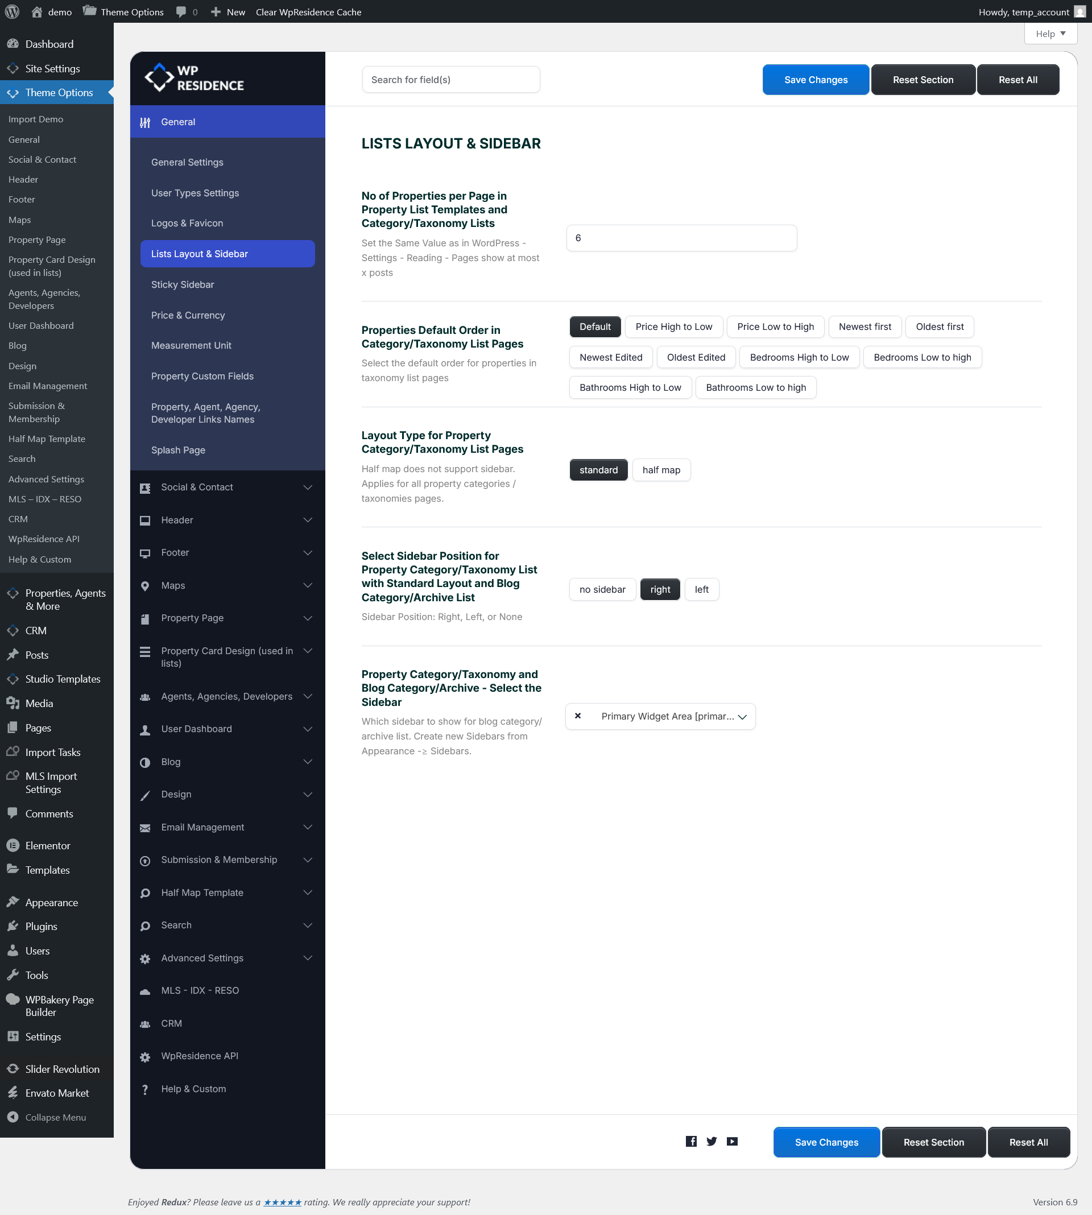Click the Advanced Settings gear icon
This screenshot has height=1215, width=1092.
pyautogui.click(x=144, y=959)
